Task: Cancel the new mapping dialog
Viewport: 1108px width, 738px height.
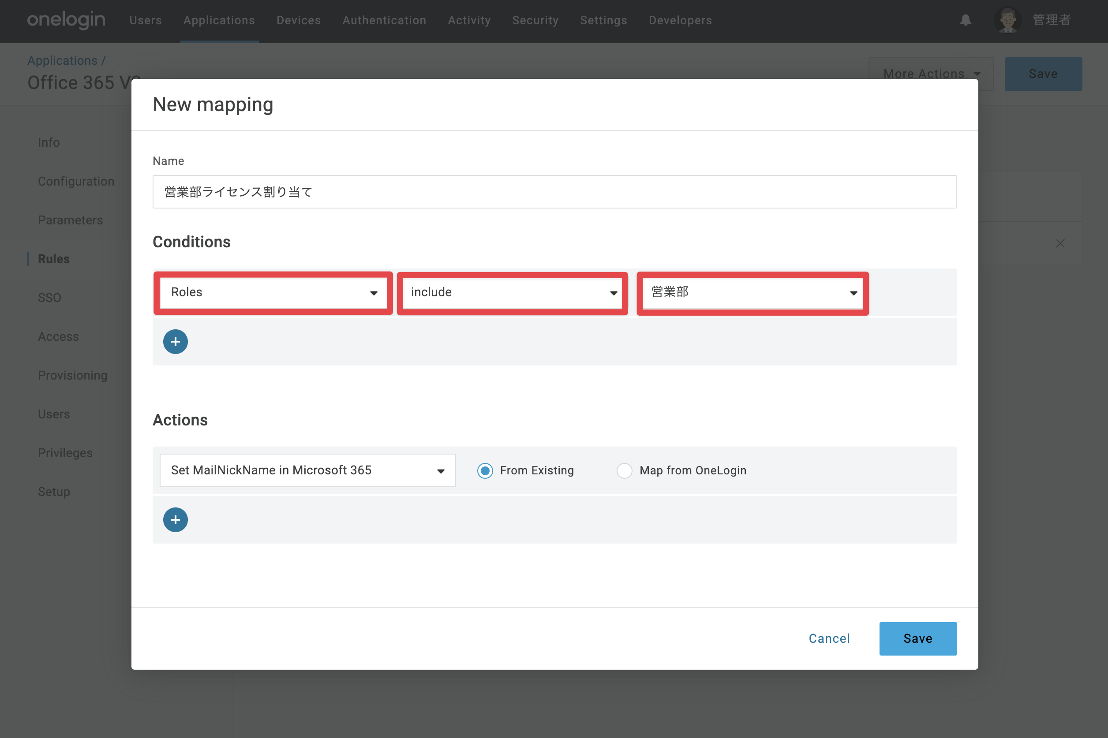Action: [829, 639]
